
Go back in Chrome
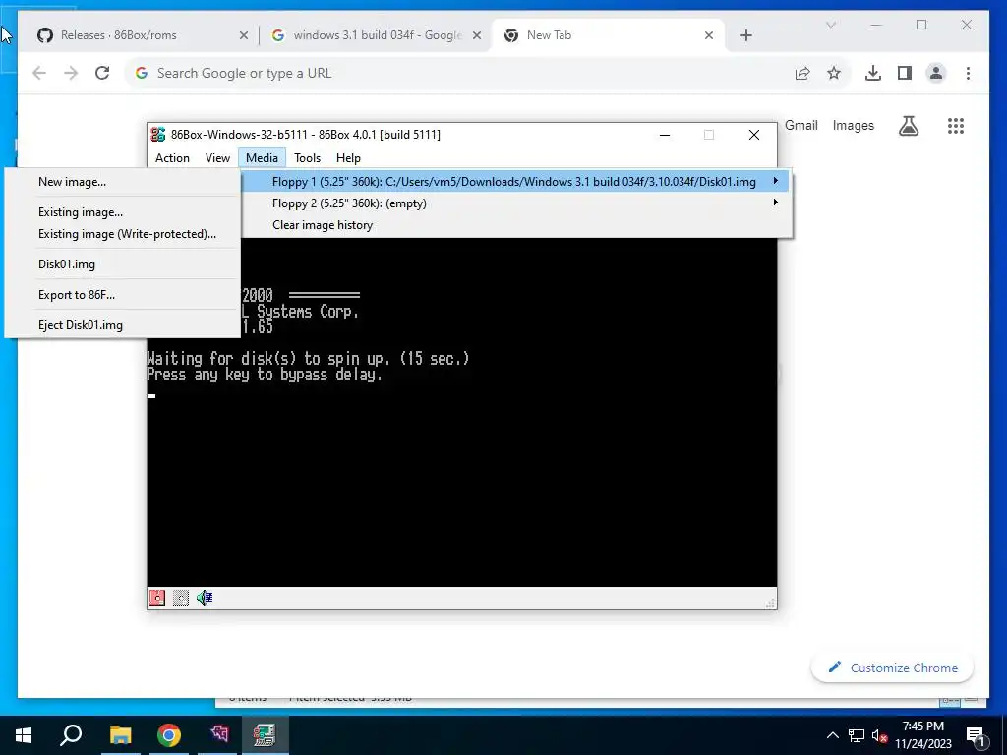tap(39, 73)
